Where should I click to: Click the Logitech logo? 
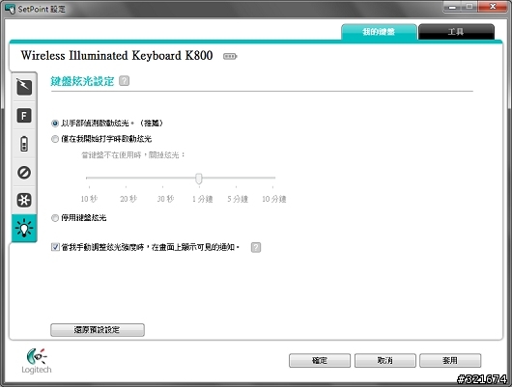click(x=37, y=361)
